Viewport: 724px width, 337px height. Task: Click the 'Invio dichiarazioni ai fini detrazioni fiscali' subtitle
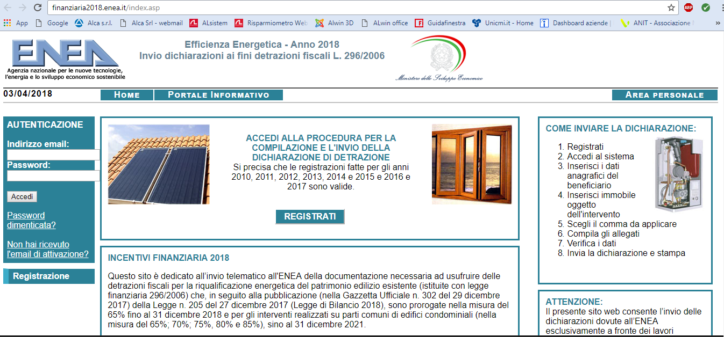(x=262, y=56)
